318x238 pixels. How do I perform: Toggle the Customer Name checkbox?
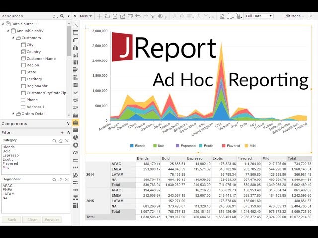[23, 59]
